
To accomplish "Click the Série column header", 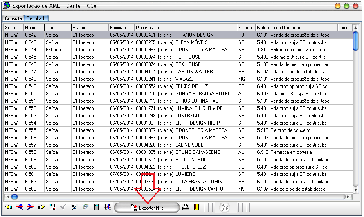I will click(x=14, y=28).
